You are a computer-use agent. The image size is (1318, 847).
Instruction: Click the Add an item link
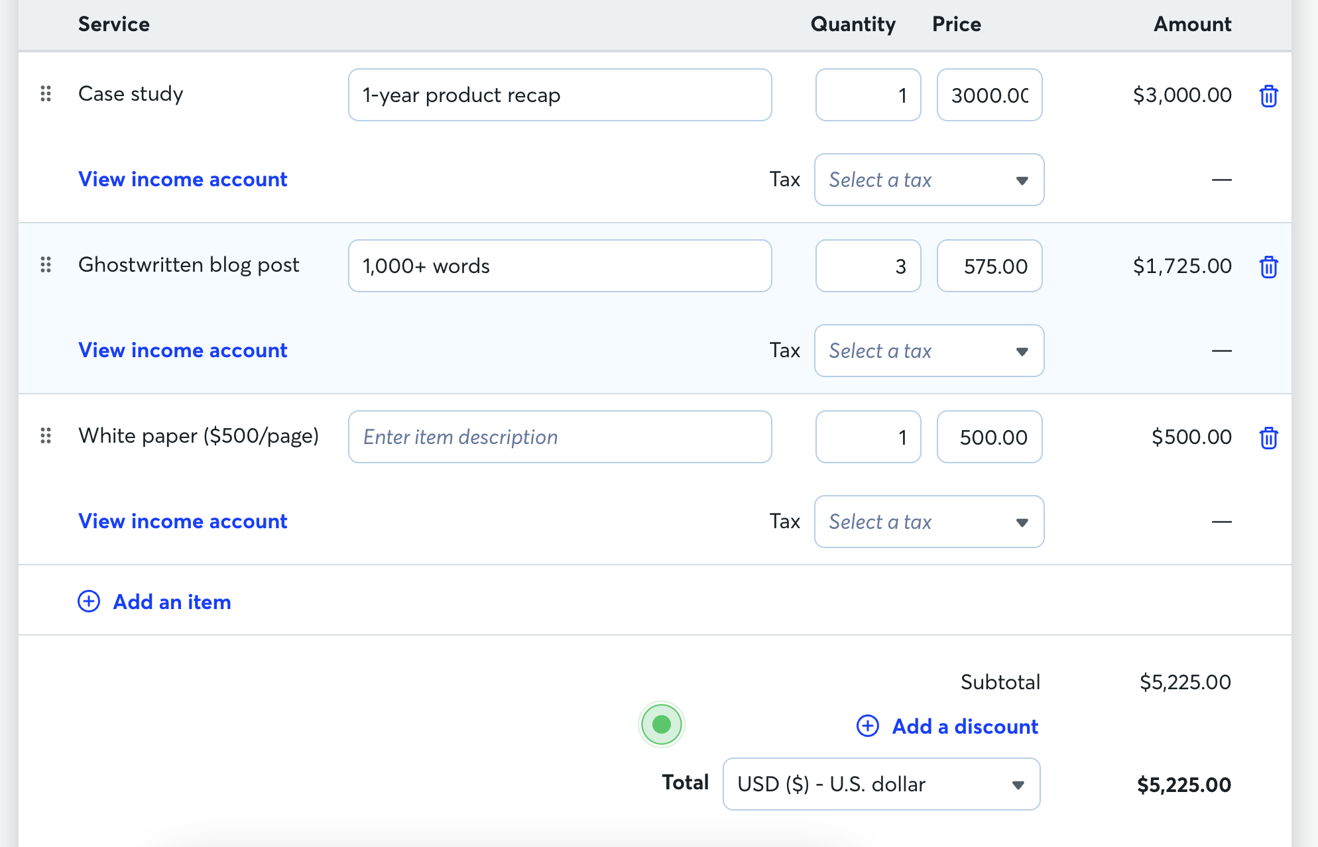click(172, 602)
